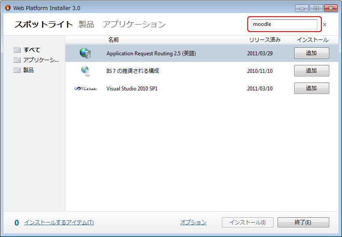Click the すべて folder icon in sidebar
Screen dimensions: 342x237
point(17,50)
